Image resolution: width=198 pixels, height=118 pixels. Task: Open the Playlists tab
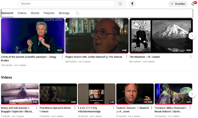[x=49, y=13]
